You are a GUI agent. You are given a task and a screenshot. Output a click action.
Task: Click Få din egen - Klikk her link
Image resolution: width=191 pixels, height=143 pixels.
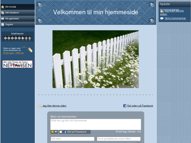13,53
